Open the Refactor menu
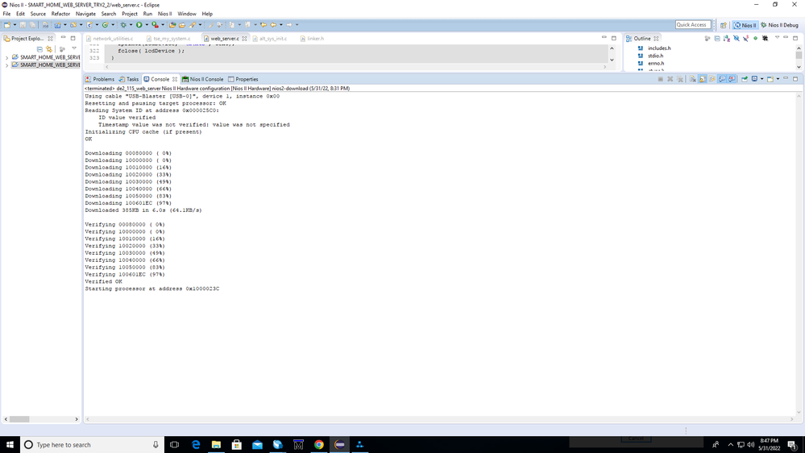The image size is (805, 453). coord(60,14)
